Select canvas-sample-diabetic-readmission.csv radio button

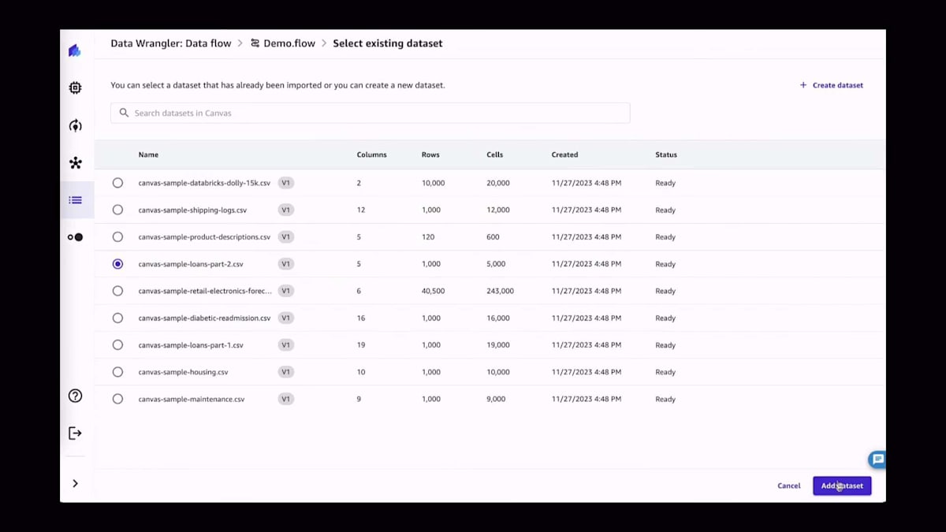(117, 318)
